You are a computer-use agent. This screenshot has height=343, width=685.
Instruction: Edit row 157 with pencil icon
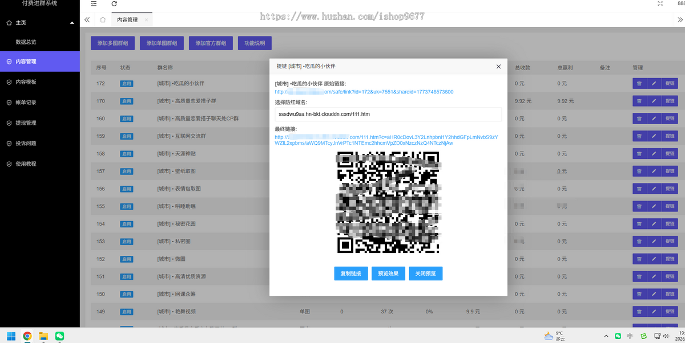(x=654, y=171)
